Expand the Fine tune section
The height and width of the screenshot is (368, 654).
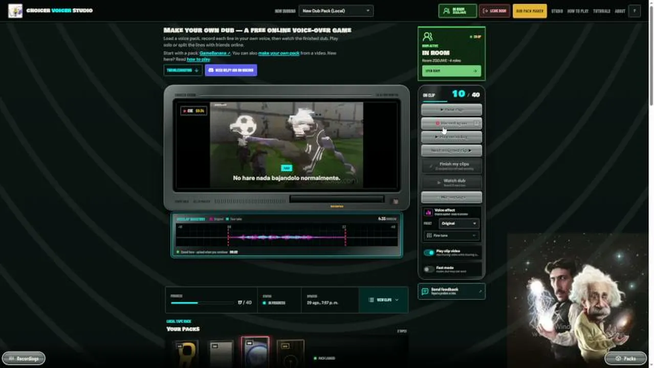point(451,235)
